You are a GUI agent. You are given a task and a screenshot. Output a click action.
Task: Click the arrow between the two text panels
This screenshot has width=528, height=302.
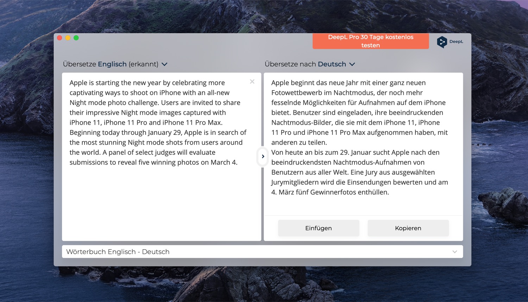tap(263, 157)
